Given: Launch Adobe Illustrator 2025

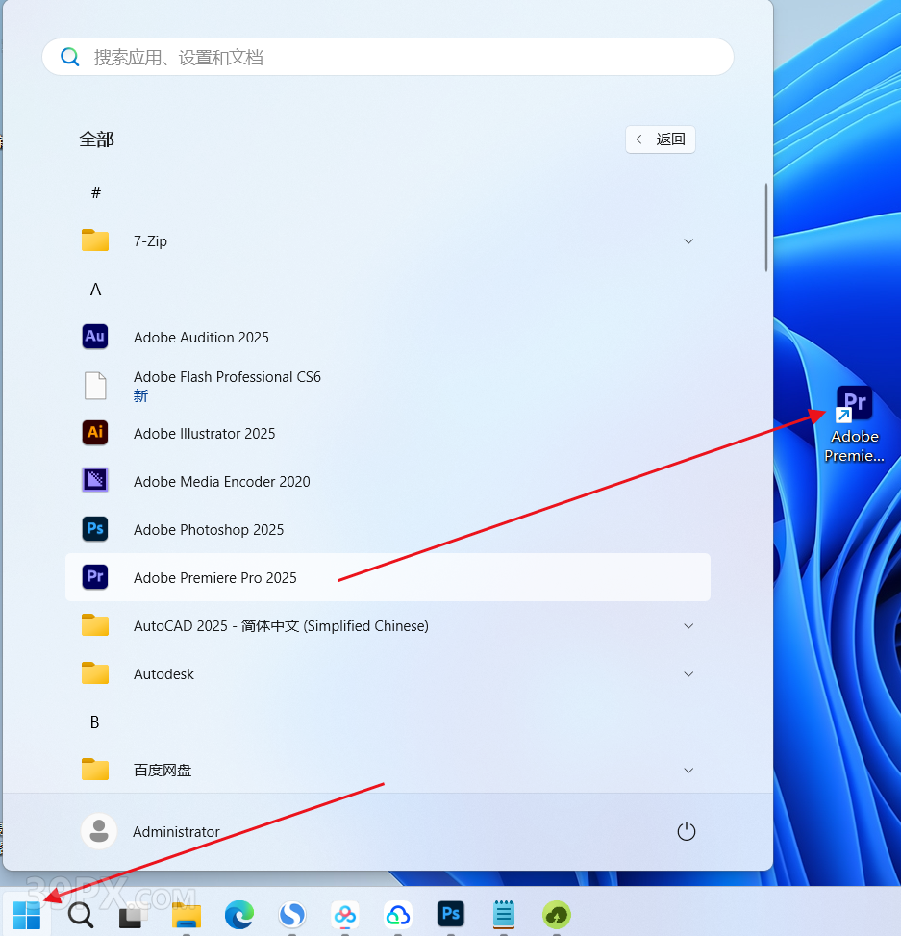Looking at the screenshot, I should [204, 434].
